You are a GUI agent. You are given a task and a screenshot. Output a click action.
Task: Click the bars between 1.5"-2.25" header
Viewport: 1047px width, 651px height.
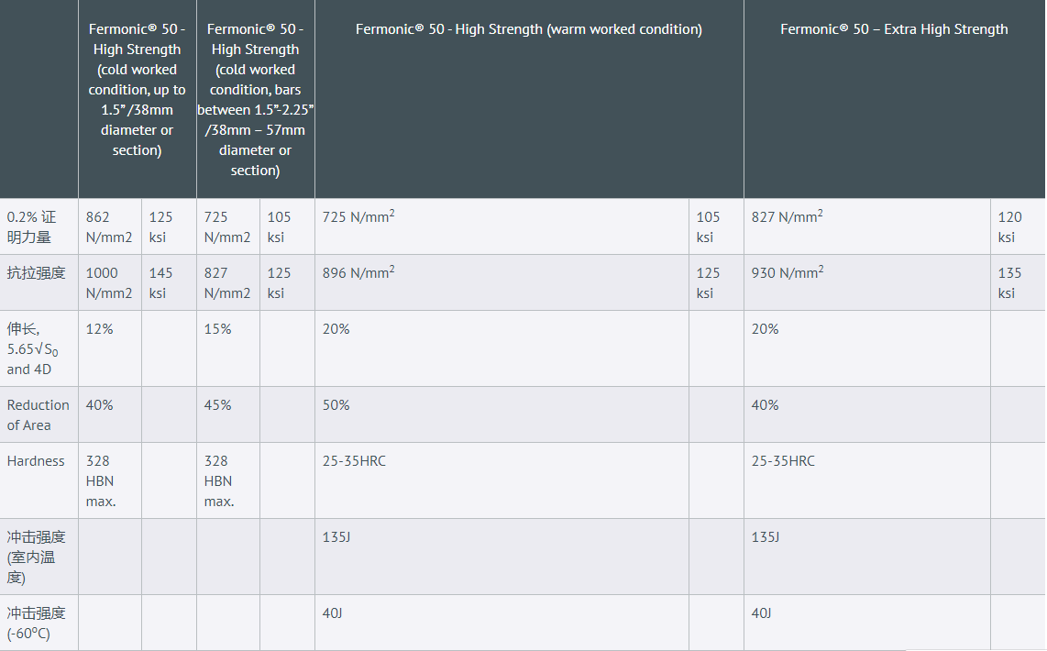255,100
